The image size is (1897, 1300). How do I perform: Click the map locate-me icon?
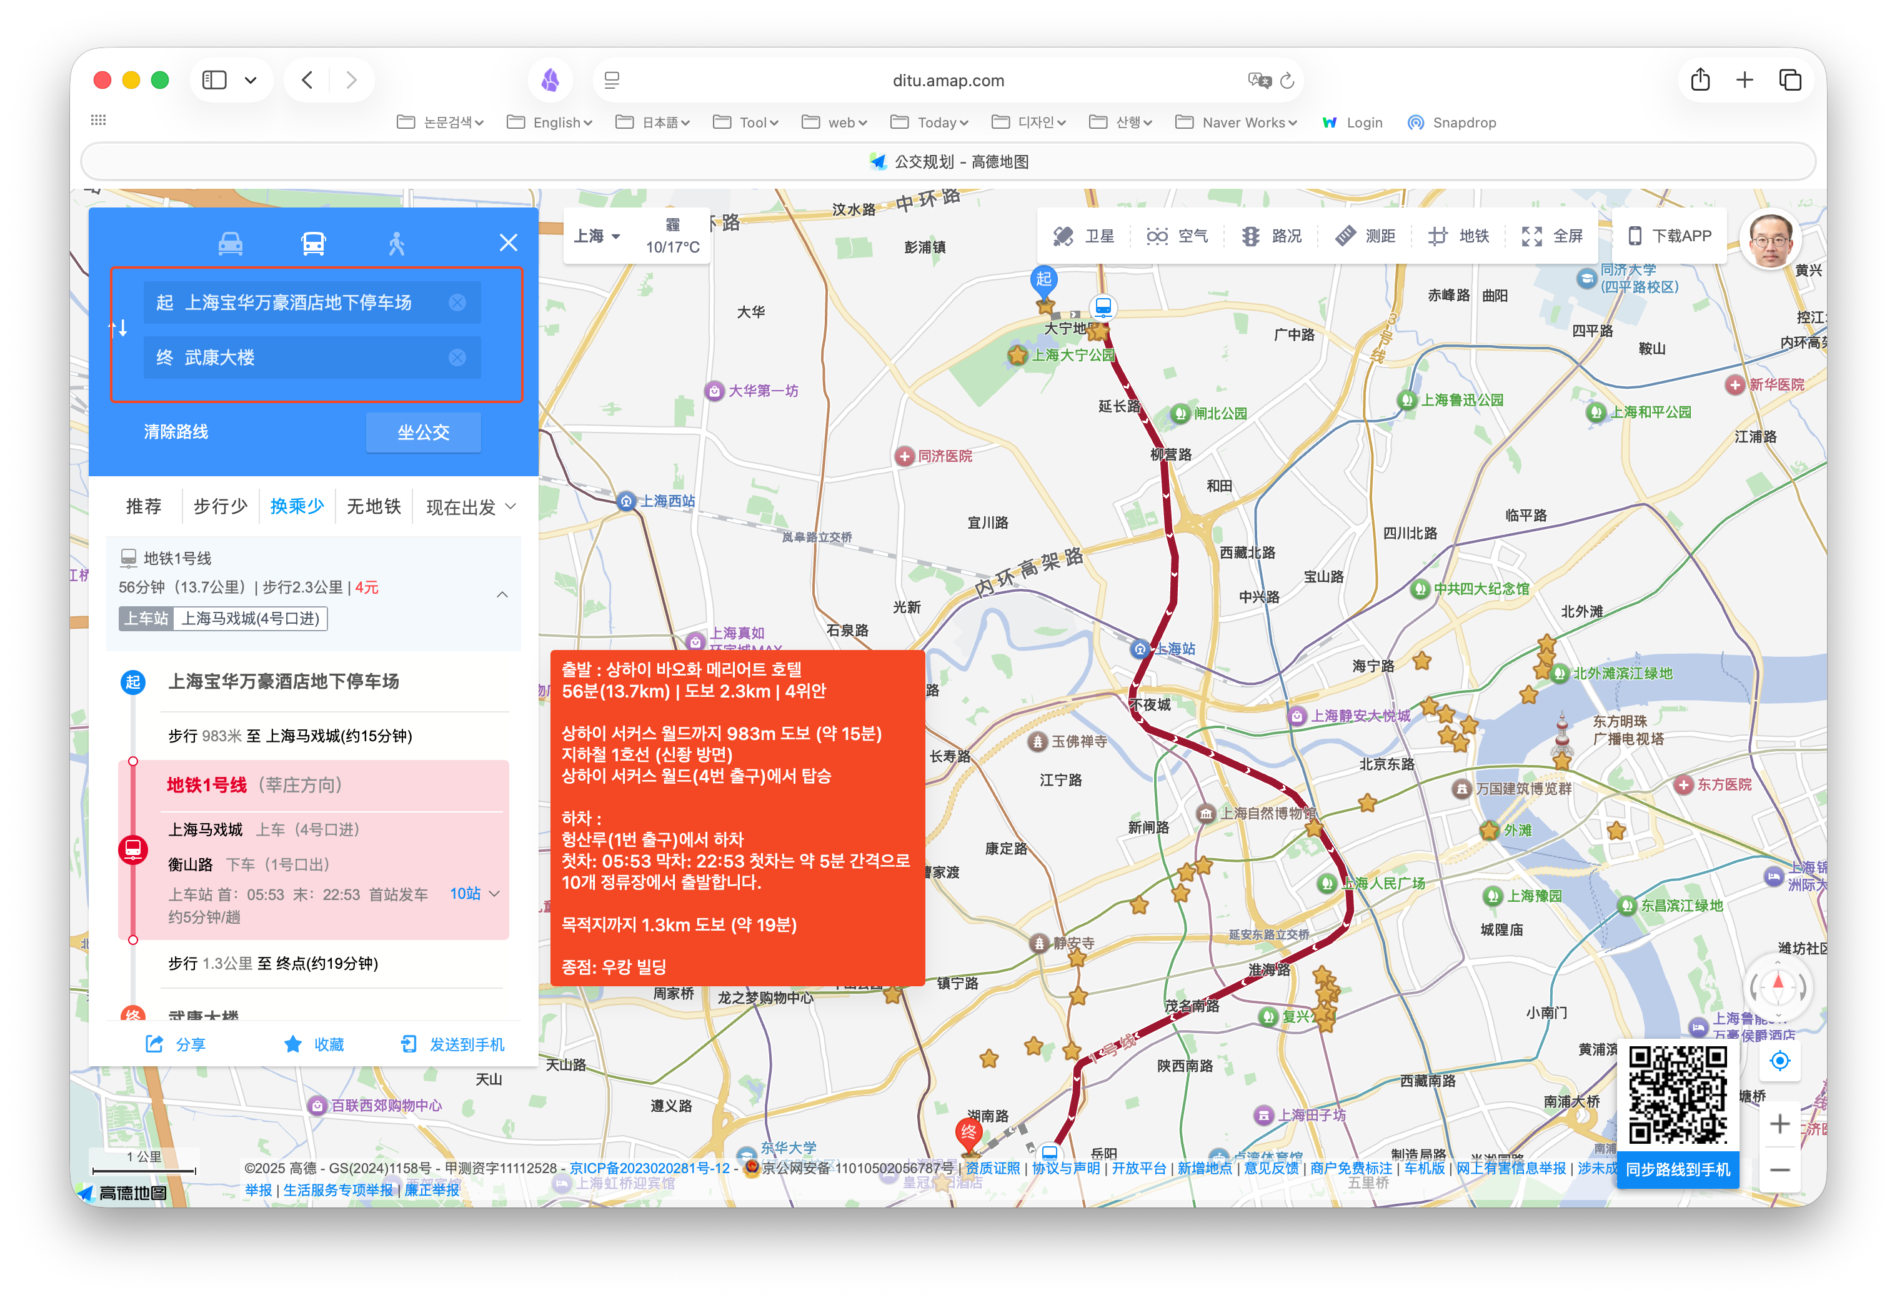click(1780, 1061)
